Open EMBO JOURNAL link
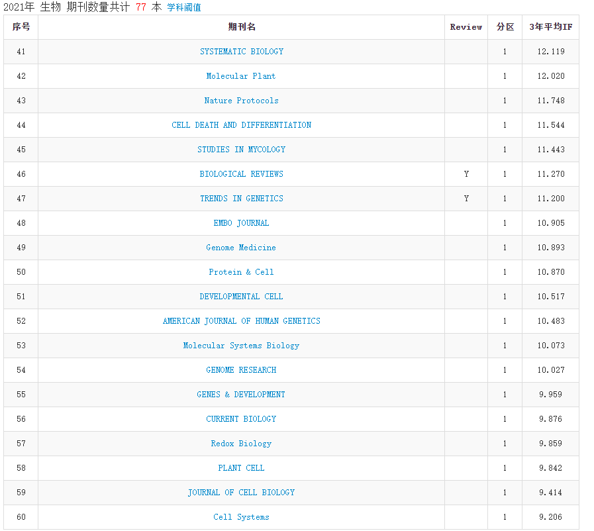Viewport: 594px width, 531px height. (x=241, y=223)
